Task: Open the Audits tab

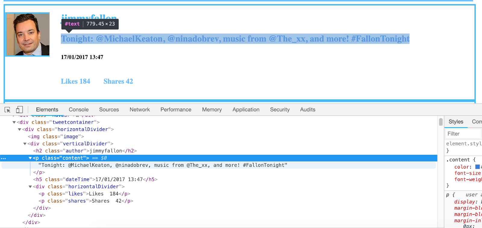Action: [308, 110]
